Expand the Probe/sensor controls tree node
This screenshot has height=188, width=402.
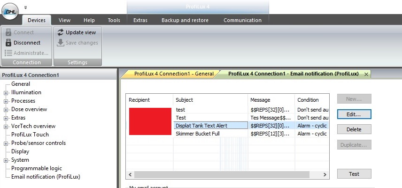[6, 144]
